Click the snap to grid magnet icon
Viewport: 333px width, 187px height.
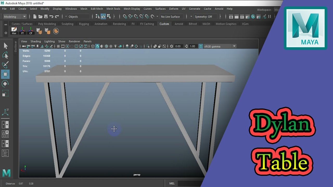click(x=125, y=17)
